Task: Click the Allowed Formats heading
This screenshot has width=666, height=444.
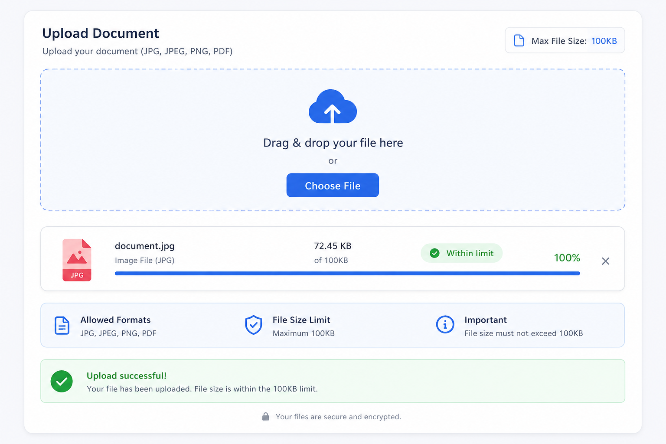Action: click(x=115, y=320)
